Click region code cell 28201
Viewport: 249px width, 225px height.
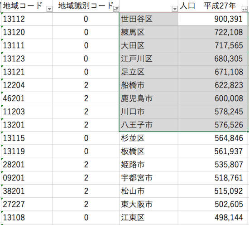(x=27, y=165)
